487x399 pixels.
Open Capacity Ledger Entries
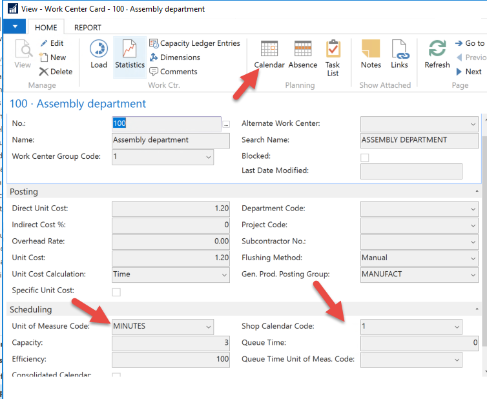click(x=195, y=43)
